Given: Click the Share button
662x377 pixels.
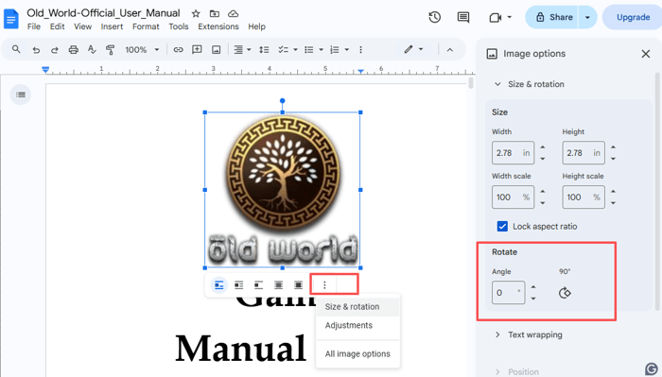Looking at the screenshot, I should [553, 17].
